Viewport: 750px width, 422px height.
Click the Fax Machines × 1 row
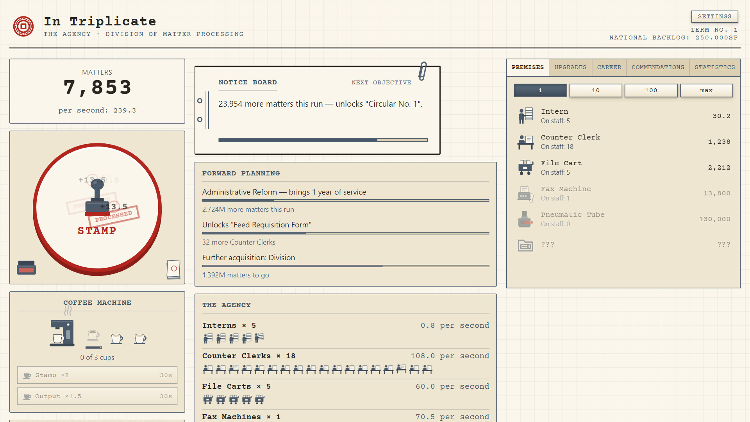(346, 417)
